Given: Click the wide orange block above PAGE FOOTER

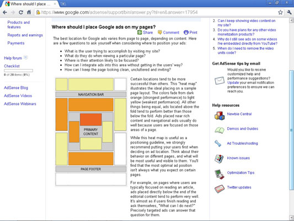Looking at the screenshot, I should tap(91, 159).
